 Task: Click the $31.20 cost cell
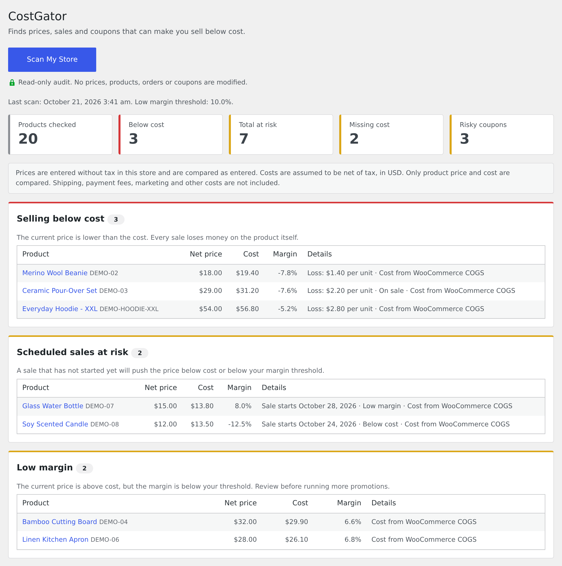coord(247,291)
